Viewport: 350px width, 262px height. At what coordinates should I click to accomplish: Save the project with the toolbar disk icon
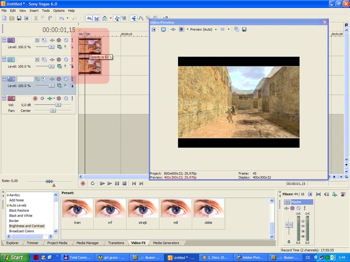tap(19, 18)
